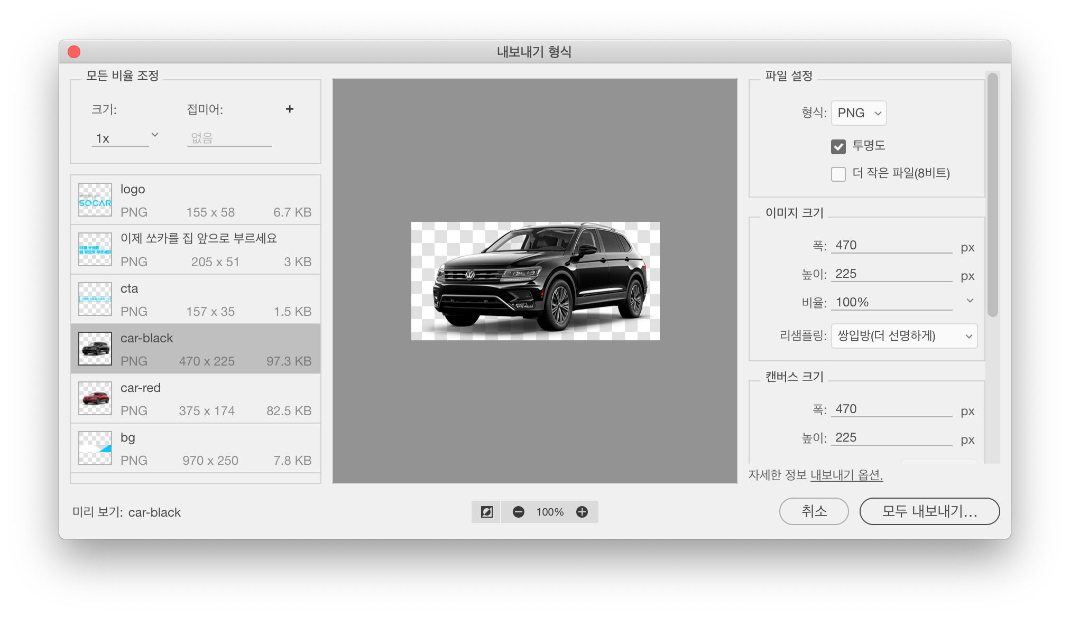Select the cta asset row
The image size is (1070, 617).
click(x=196, y=299)
